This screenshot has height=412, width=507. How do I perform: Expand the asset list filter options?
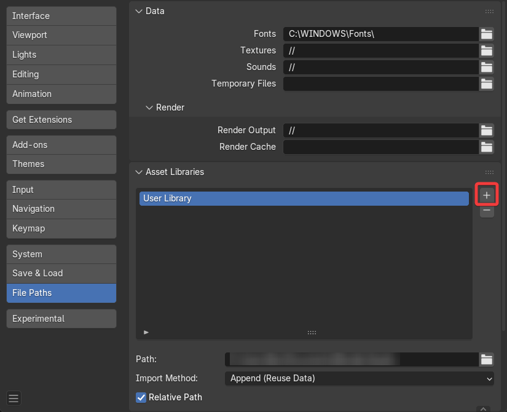146,332
